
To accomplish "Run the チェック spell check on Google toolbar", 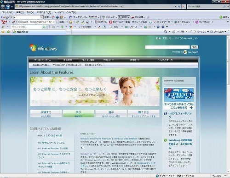I will pos(108,17).
